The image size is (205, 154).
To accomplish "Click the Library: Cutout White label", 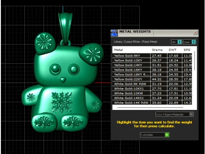I will [x=135, y=42].
